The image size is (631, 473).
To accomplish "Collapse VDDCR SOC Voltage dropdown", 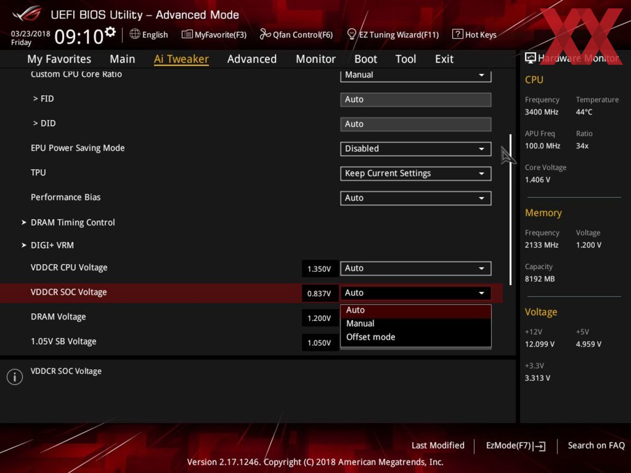I will coord(416,293).
